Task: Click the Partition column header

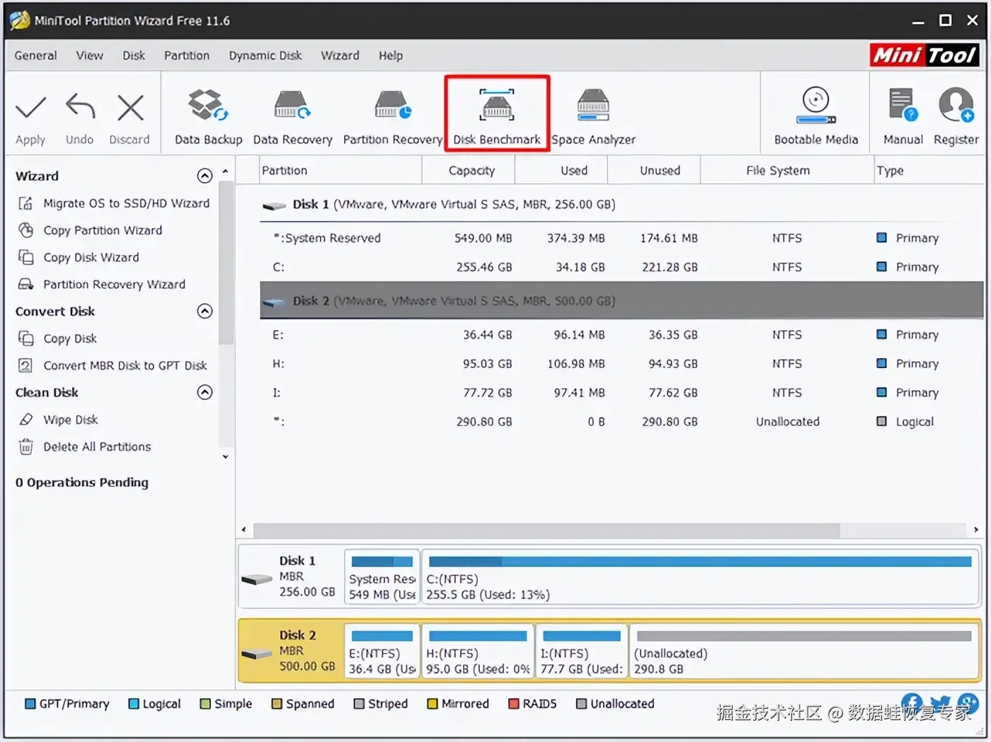Action: pyautogui.click(x=340, y=171)
